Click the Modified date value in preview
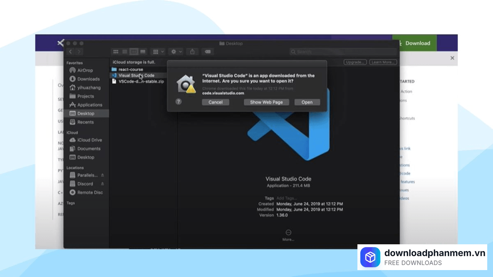Image resolution: width=493 pixels, height=277 pixels. tap(310, 210)
